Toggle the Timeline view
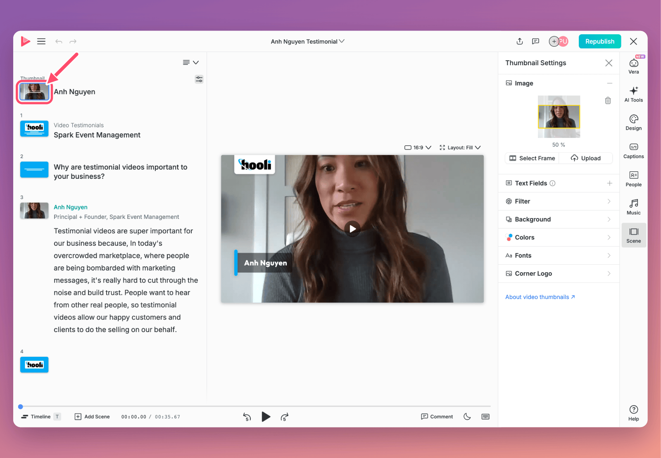661x458 pixels. 41,417
